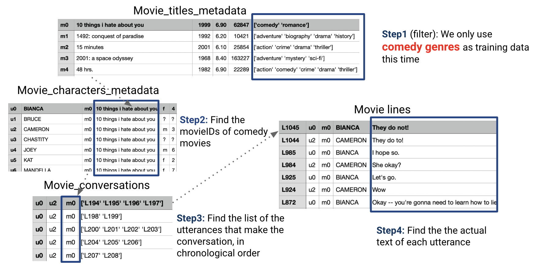Select the '2001: a space odyssey' title cell

click(105, 58)
